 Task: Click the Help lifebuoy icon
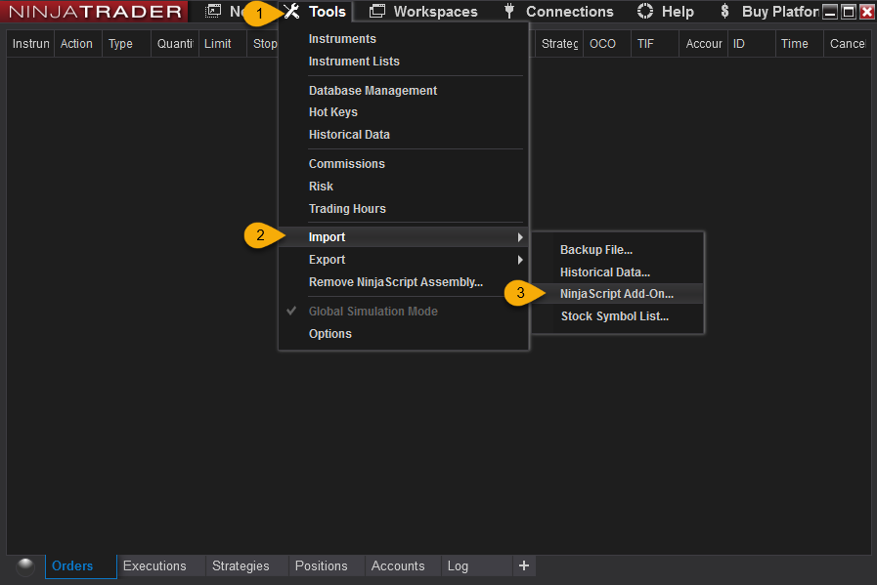[645, 11]
